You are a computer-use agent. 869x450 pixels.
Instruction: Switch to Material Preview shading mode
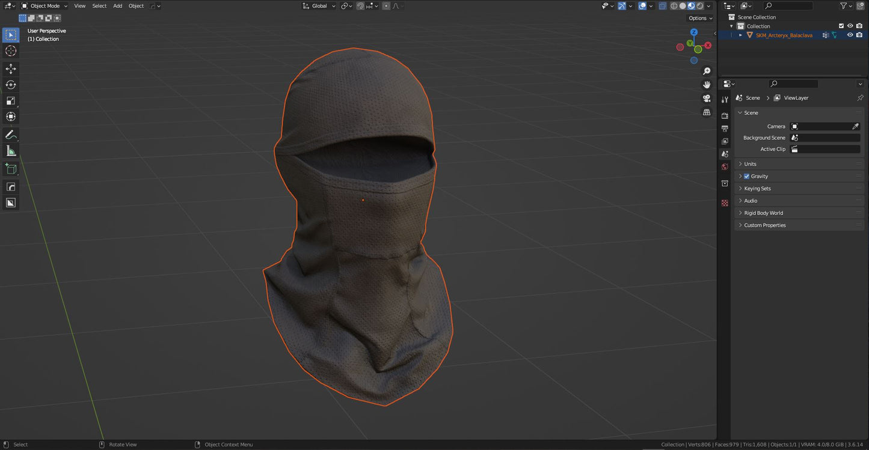click(x=690, y=6)
